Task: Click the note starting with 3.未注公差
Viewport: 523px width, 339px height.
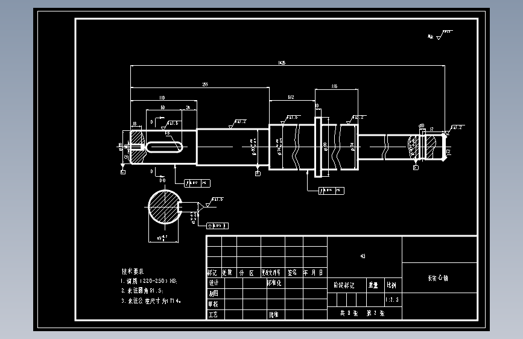Action: 151,300
